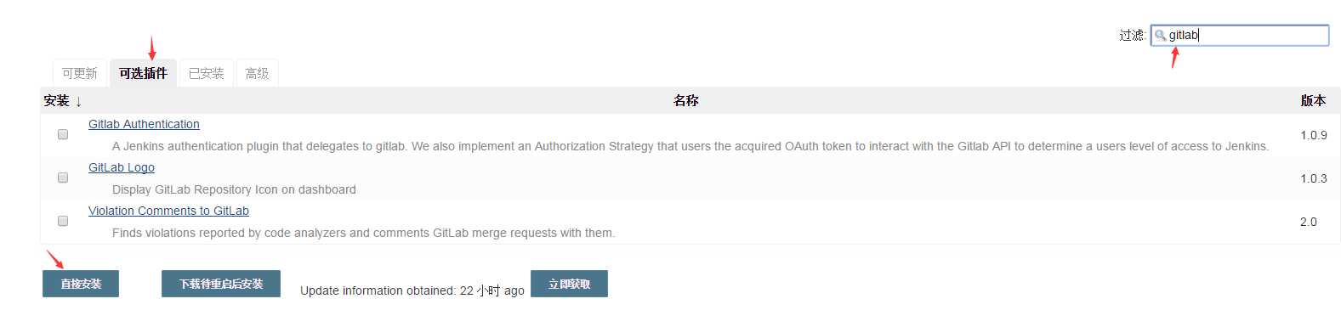Open the 高级 tab
Screen dimensions: 1341x327
point(257,74)
